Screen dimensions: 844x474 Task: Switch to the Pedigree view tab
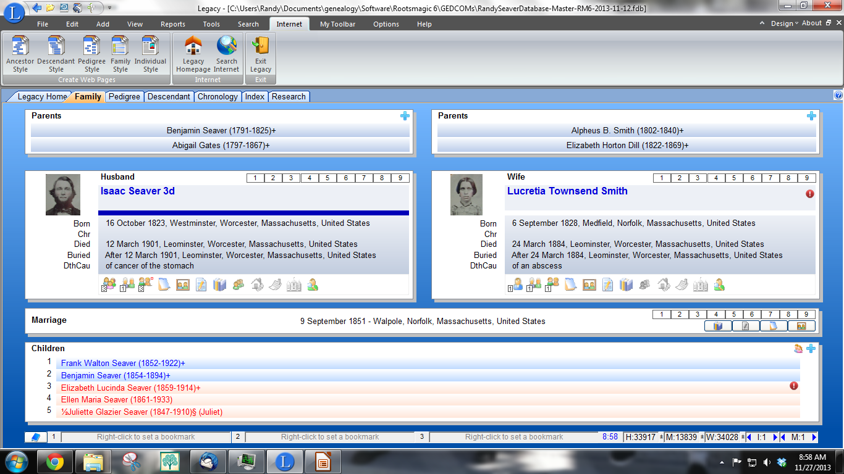pyautogui.click(x=125, y=96)
